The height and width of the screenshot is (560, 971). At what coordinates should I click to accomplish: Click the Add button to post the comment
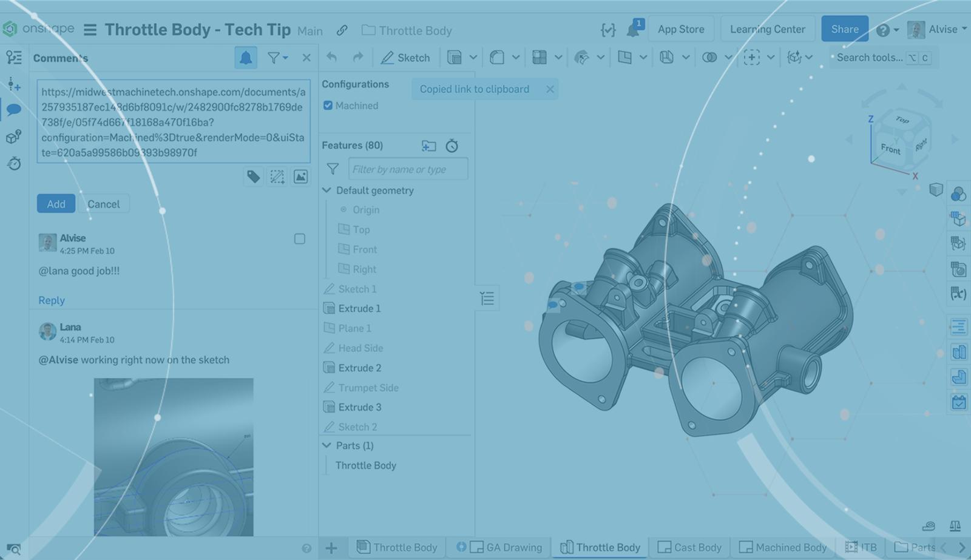[x=56, y=203]
